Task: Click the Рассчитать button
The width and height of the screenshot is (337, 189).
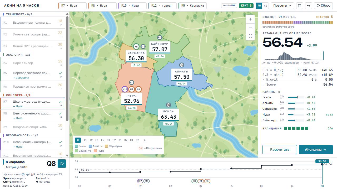Action: coord(280,150)
